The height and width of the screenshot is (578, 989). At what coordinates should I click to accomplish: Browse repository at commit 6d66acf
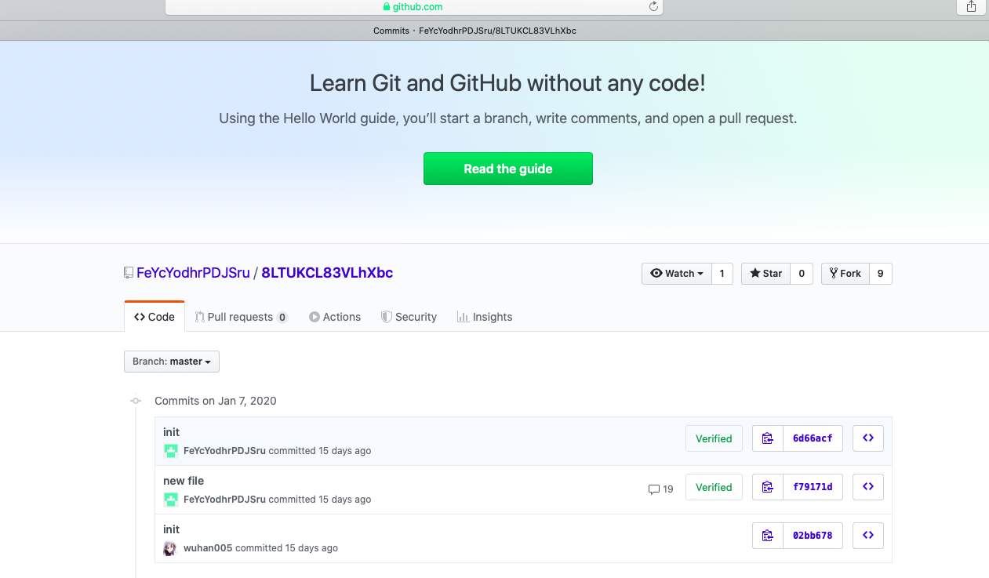point(868,438)
